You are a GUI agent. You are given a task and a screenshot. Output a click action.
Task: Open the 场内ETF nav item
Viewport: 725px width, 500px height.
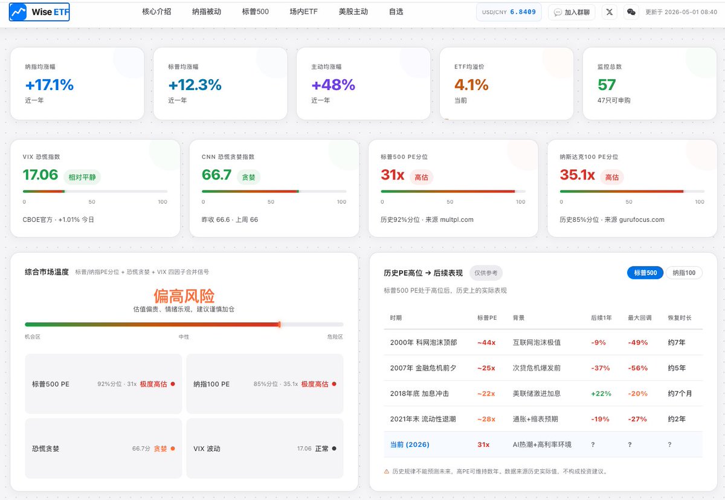[x=303, y=11]
